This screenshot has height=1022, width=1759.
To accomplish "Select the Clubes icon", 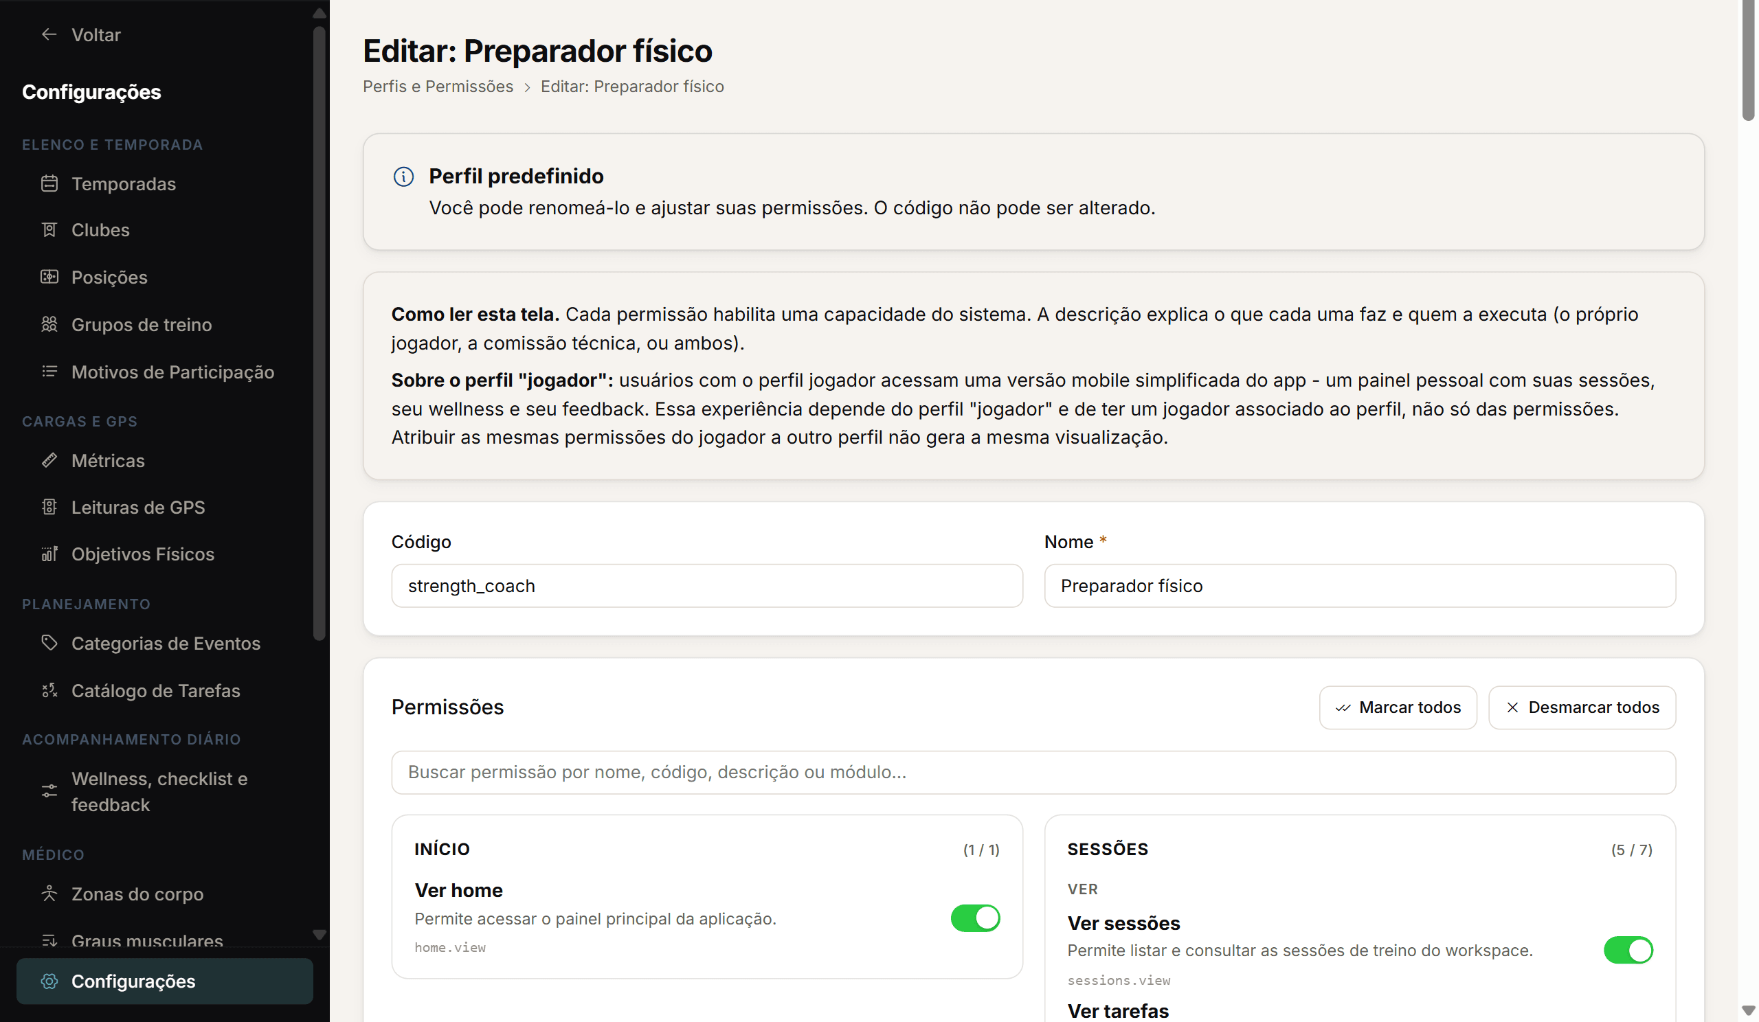I will 49,229.
